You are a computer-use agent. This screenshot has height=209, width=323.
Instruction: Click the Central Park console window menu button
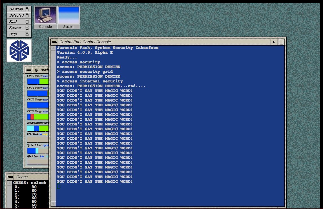[x=54, y=42]
